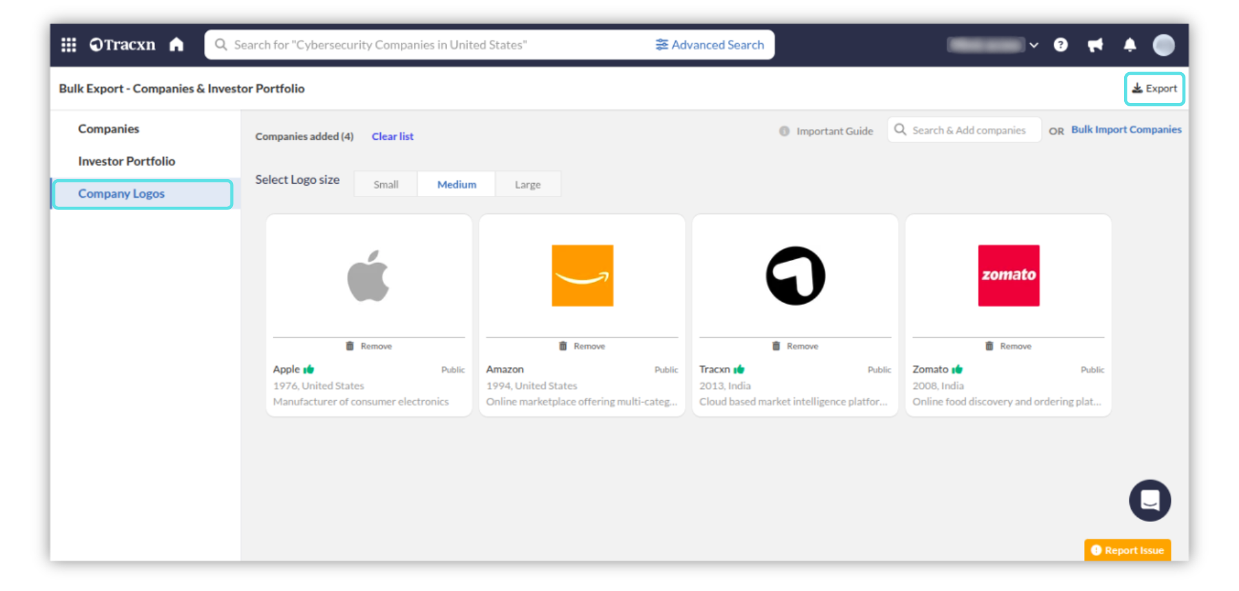The height and width of the screenshot is (591, 1239).
Task: Open the apps grid menu icon
Action: pyautogui.click(x=68, y=44)
